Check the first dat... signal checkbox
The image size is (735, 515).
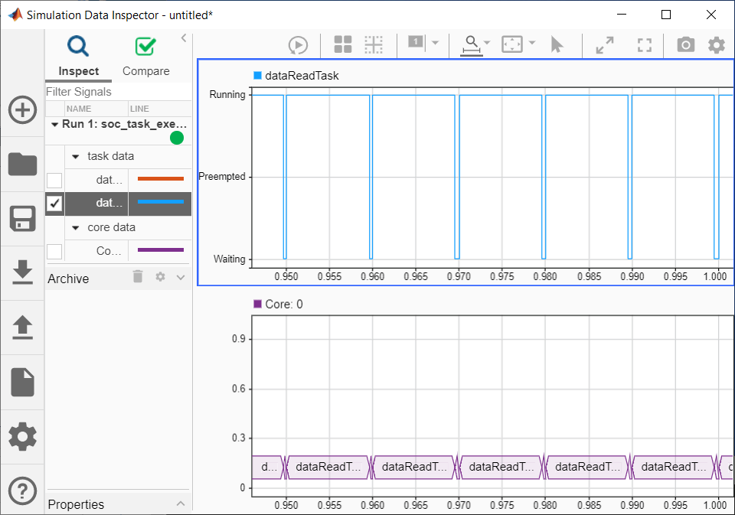pyautogui.click(x=54, y=180)
